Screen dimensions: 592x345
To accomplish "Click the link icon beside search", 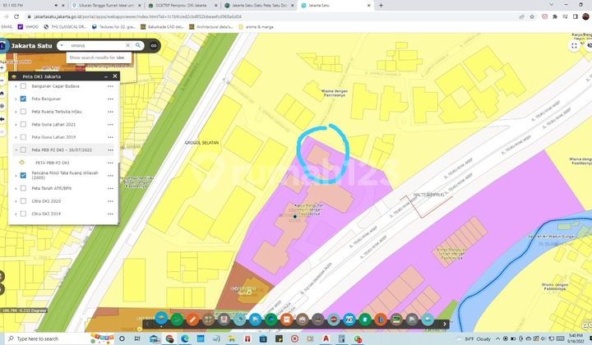I will [153, 45].
